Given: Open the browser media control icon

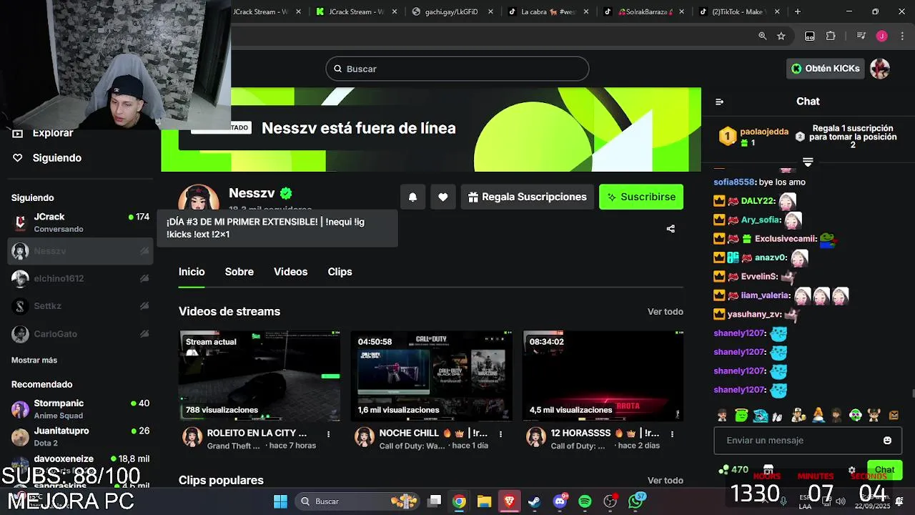Looking at the screenshot, I should (861, 36).
